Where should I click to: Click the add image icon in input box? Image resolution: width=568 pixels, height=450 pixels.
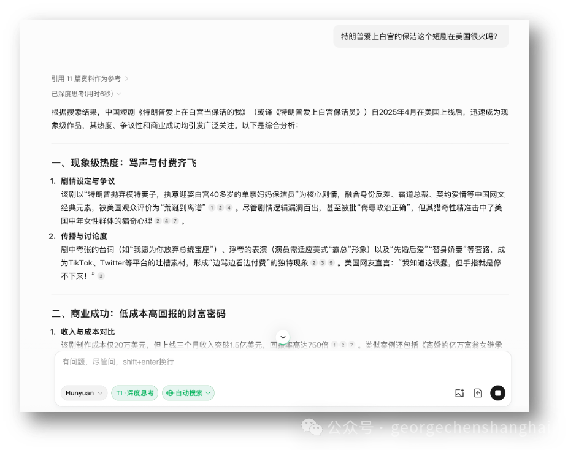459,393
